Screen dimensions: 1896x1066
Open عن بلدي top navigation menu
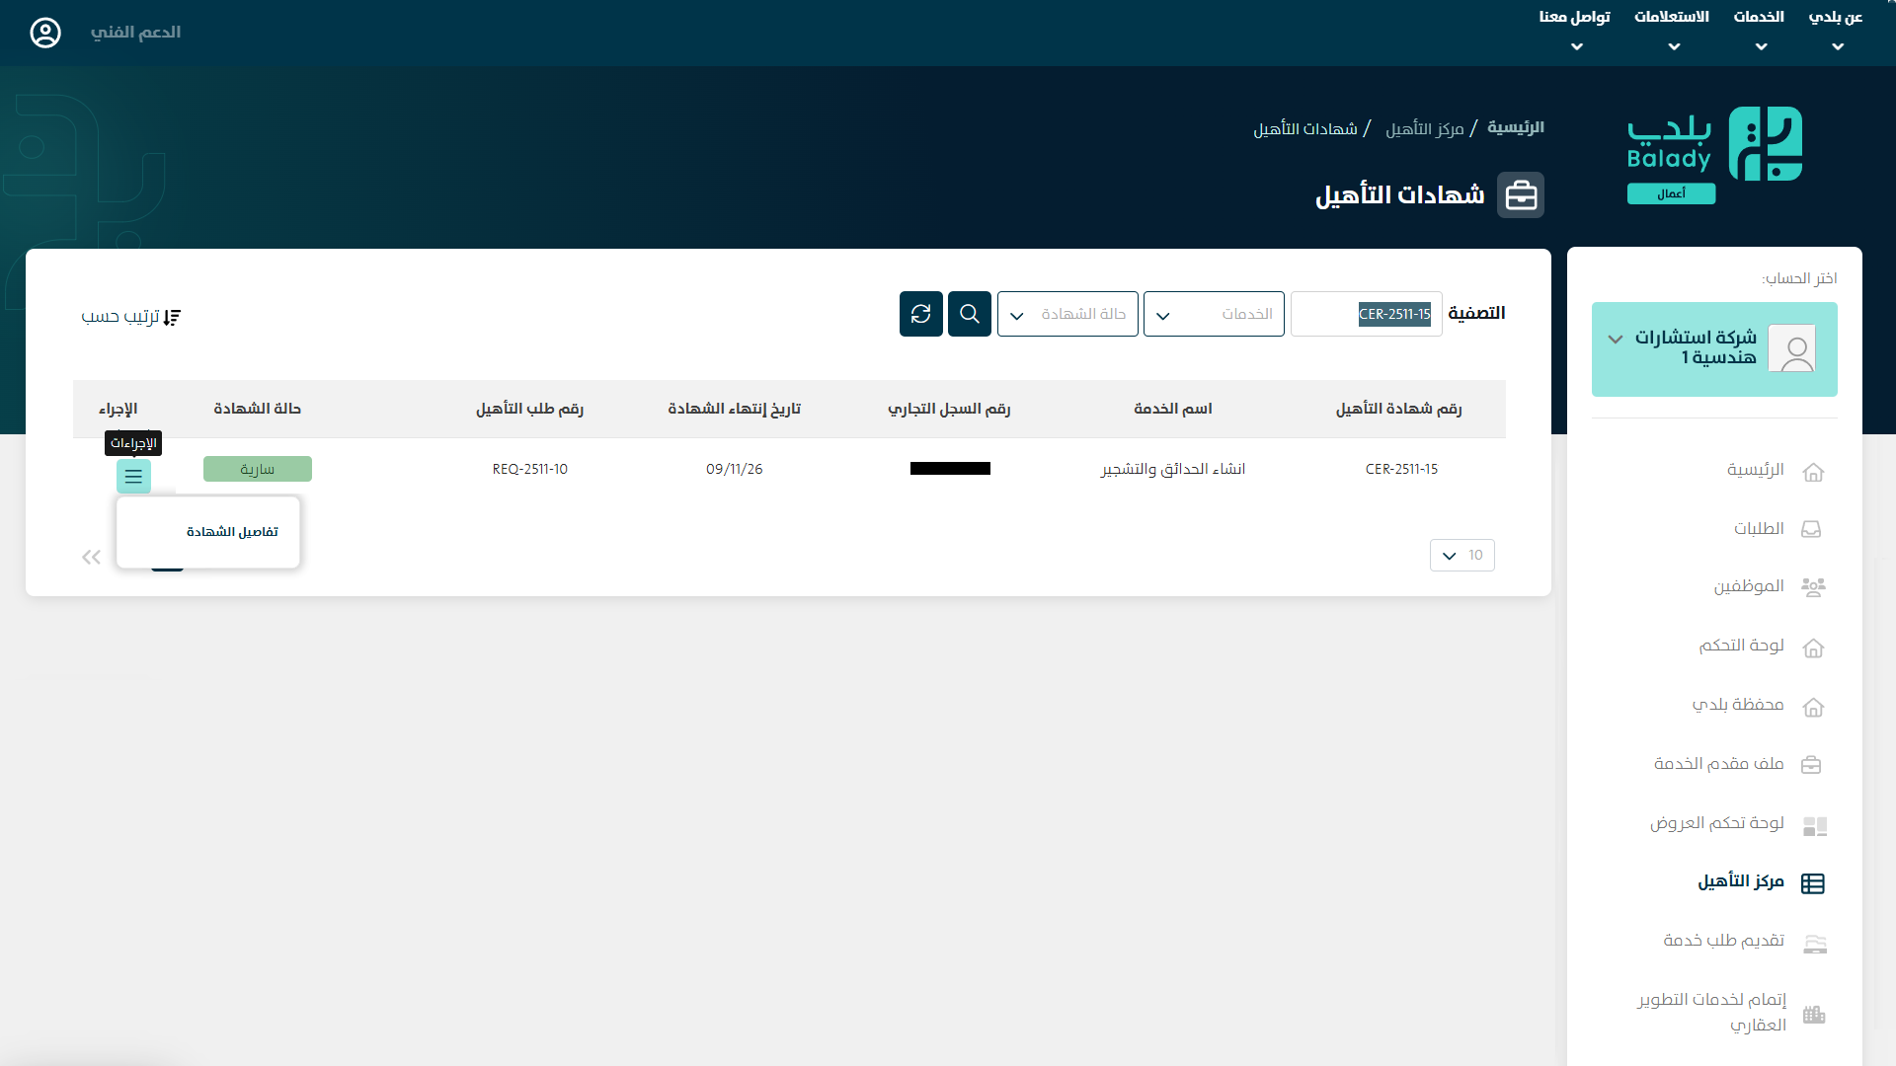(1835, 30)
